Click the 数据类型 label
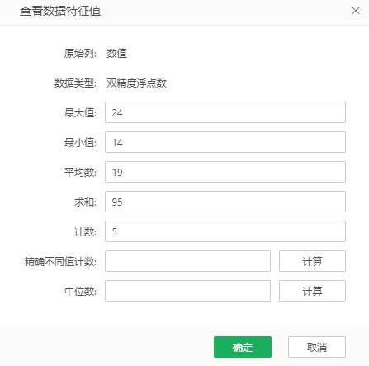Viewport: 369px width, 366px height. point(75,83)
